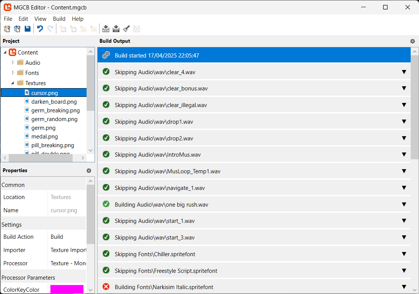Open the Edit menu

point(23,19)
